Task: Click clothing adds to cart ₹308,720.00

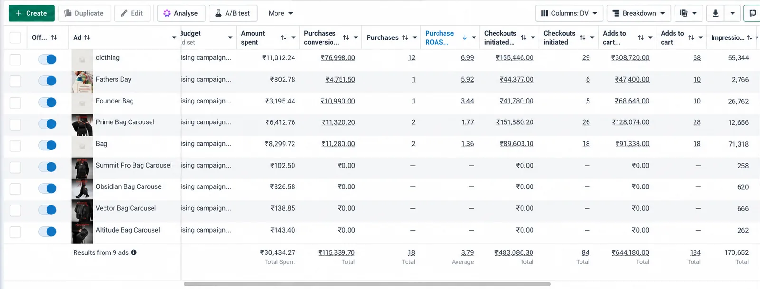Action: click(x=630, y=58)
